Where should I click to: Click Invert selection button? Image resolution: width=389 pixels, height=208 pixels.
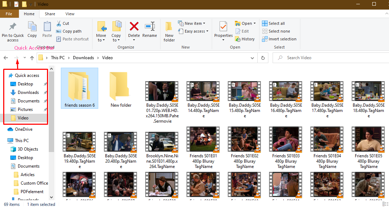pos(279,39)
